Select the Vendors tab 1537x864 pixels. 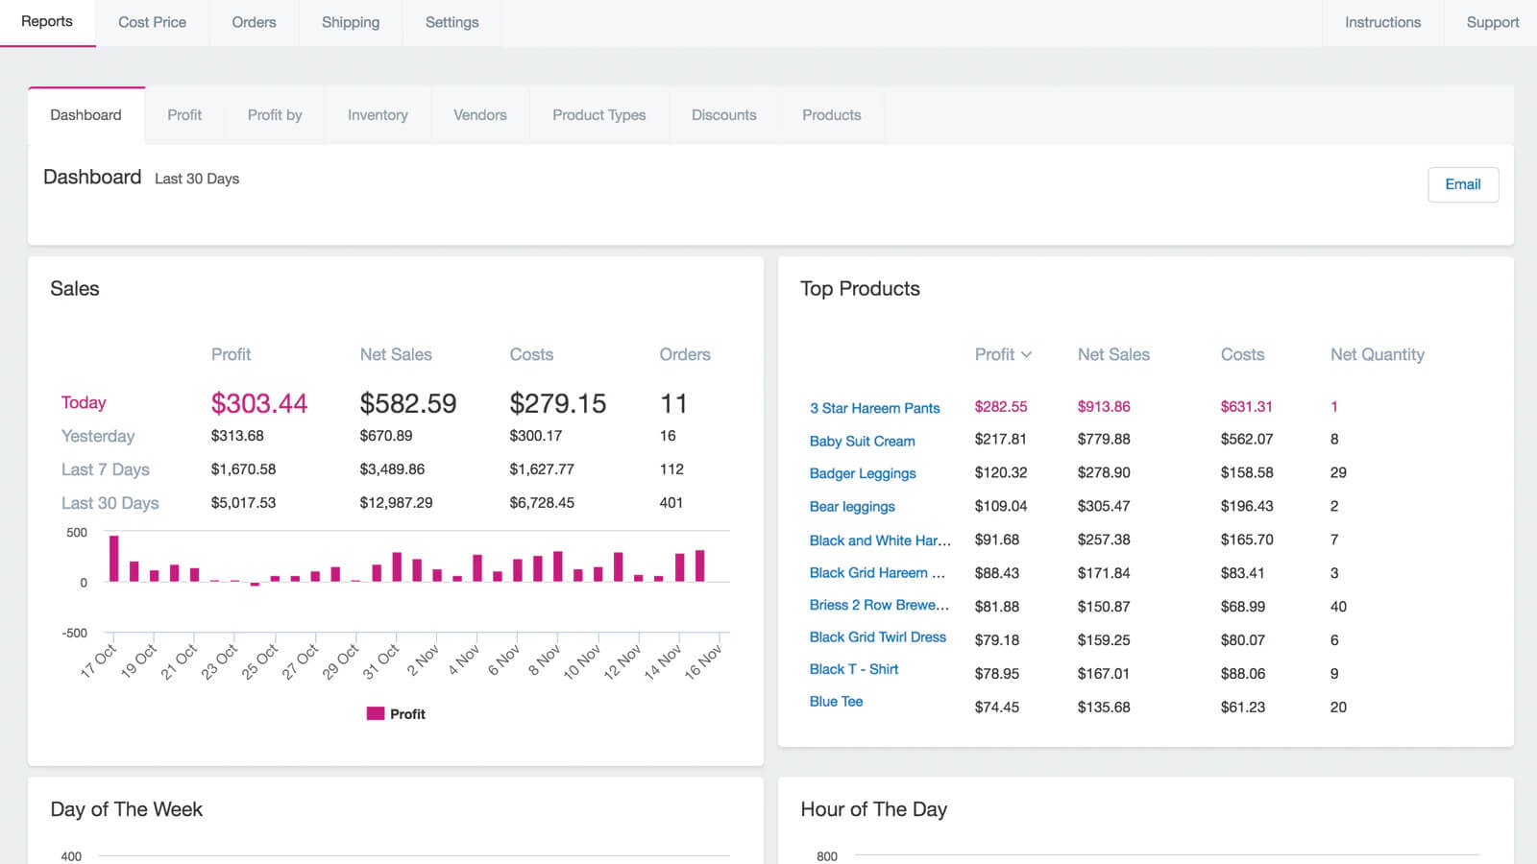[x=479, y=114]
